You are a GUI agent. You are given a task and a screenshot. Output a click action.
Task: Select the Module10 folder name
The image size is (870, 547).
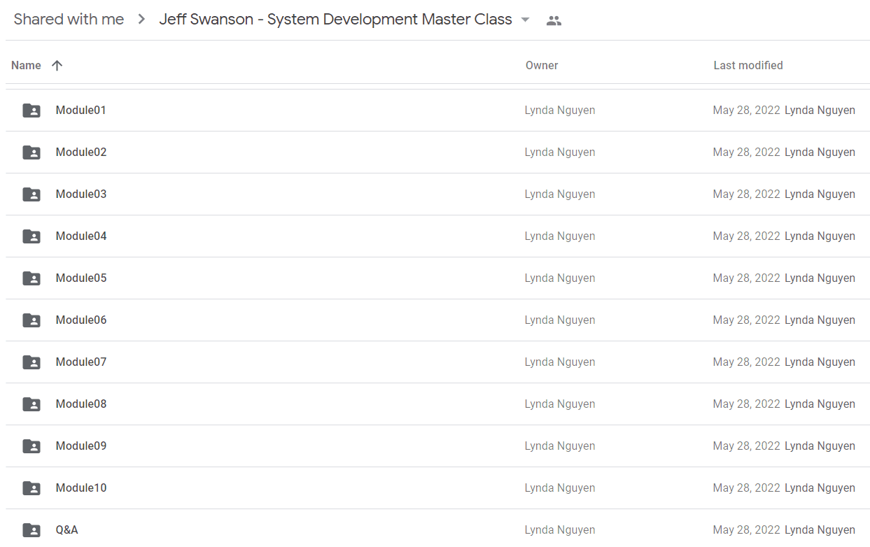[x=81, y=488]
